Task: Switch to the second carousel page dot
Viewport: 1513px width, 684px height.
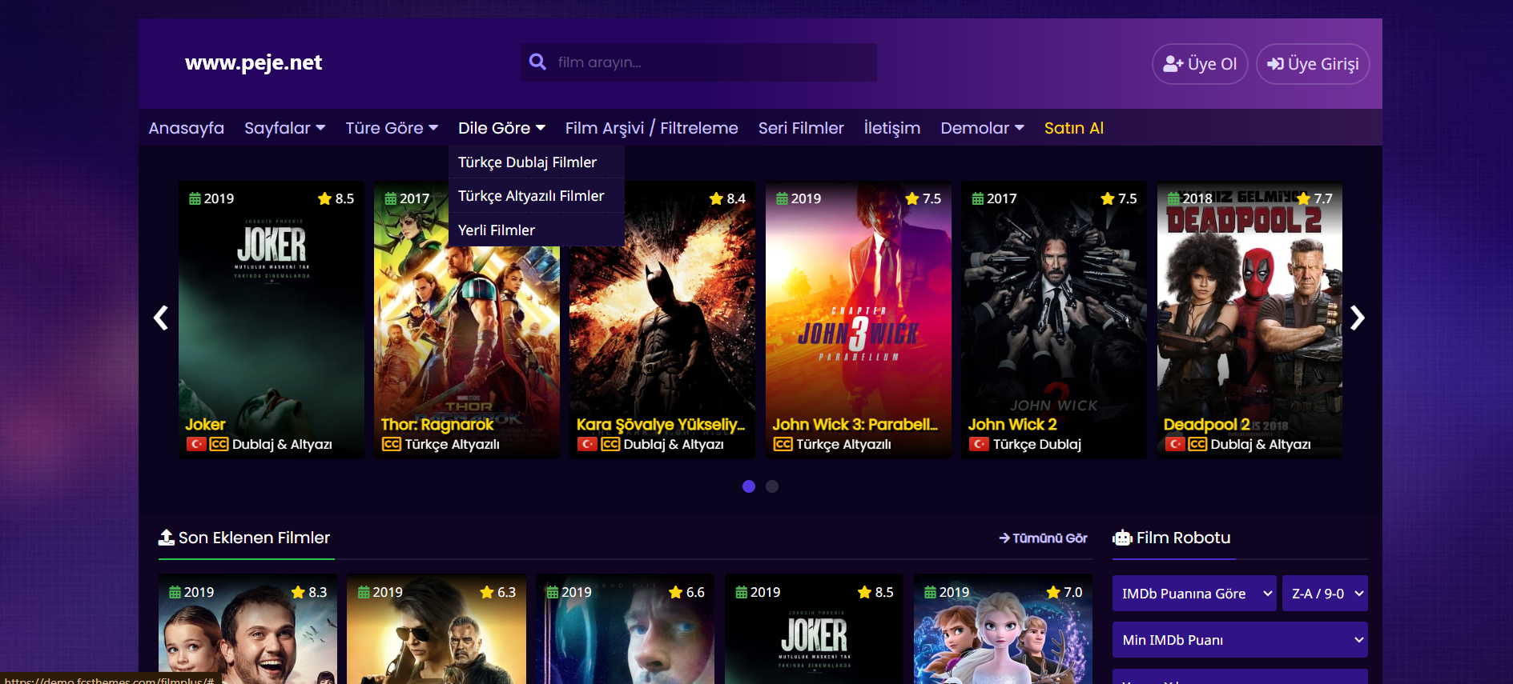Action: coord(772,486)
